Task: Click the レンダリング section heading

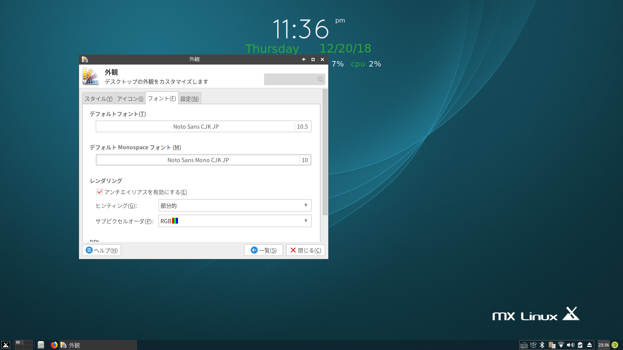Action: (x=106, y=181)
